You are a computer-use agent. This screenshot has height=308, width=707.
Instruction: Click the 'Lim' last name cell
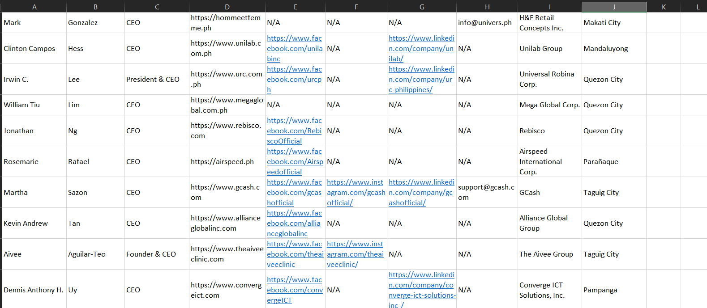[x=95, y=105]
